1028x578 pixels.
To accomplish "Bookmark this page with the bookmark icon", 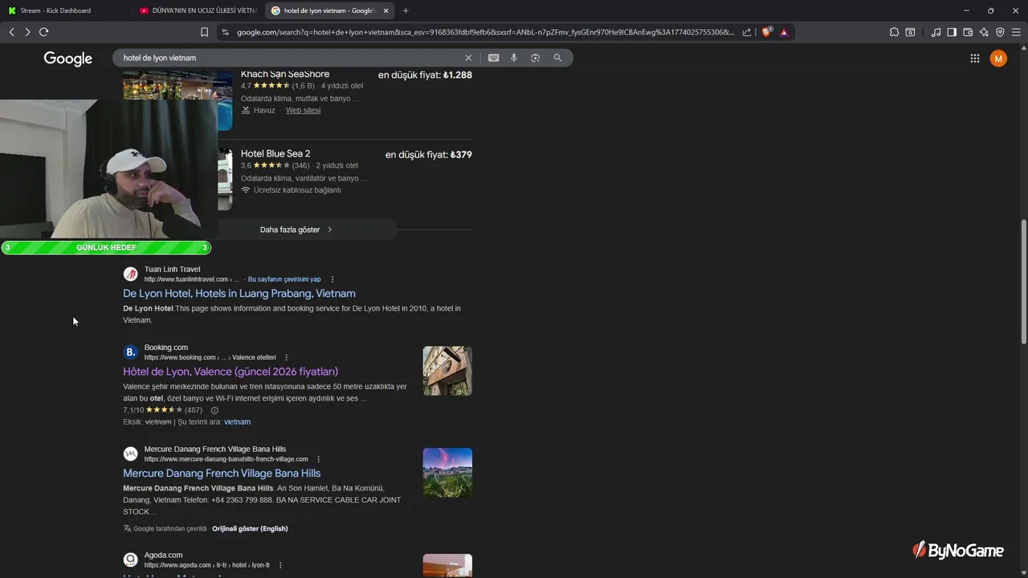I will [204, 32].
